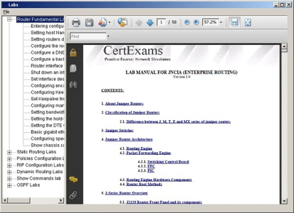Viewport: 294px width, 213px height.
Task: Select Static Routing Labs item
Action: tap(36, 152)
